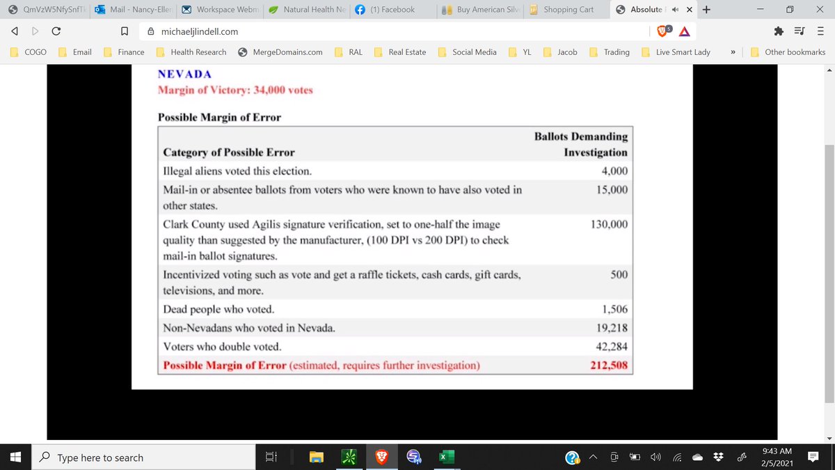Image resolution: width=835 pixels, height=470 pixels.
Task: Switch to the (1) Facebook tab
Action: (394, 10)
